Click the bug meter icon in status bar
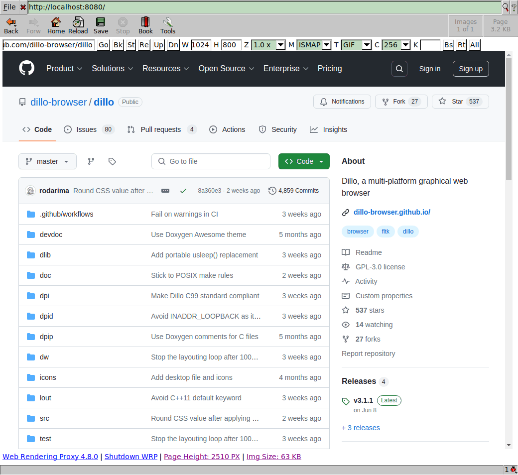The width and height of the screenshot is (518, 475). click(x=513, y=470)
